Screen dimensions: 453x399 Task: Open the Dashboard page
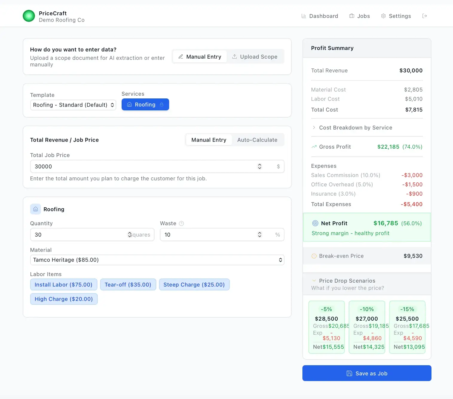(320, 16)
